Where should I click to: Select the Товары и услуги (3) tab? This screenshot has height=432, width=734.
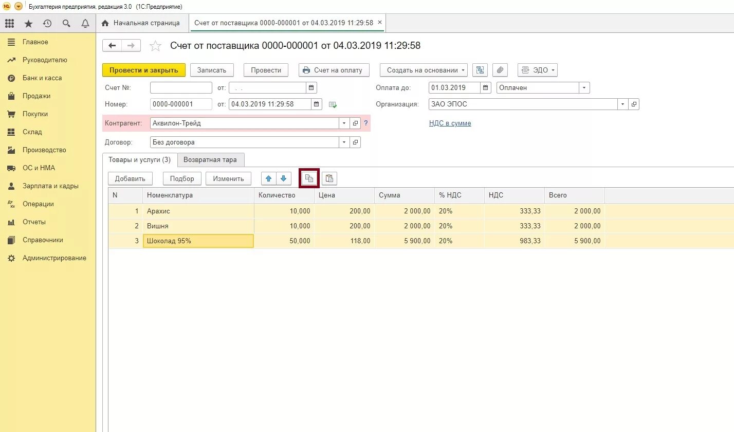140,160
